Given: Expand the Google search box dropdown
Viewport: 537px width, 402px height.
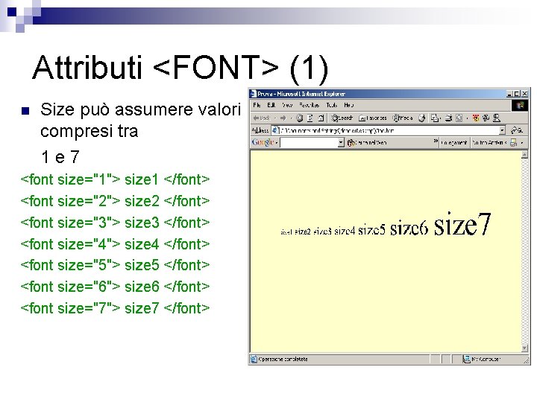Looking at the screenshot, I should click(x=341, y=142).
